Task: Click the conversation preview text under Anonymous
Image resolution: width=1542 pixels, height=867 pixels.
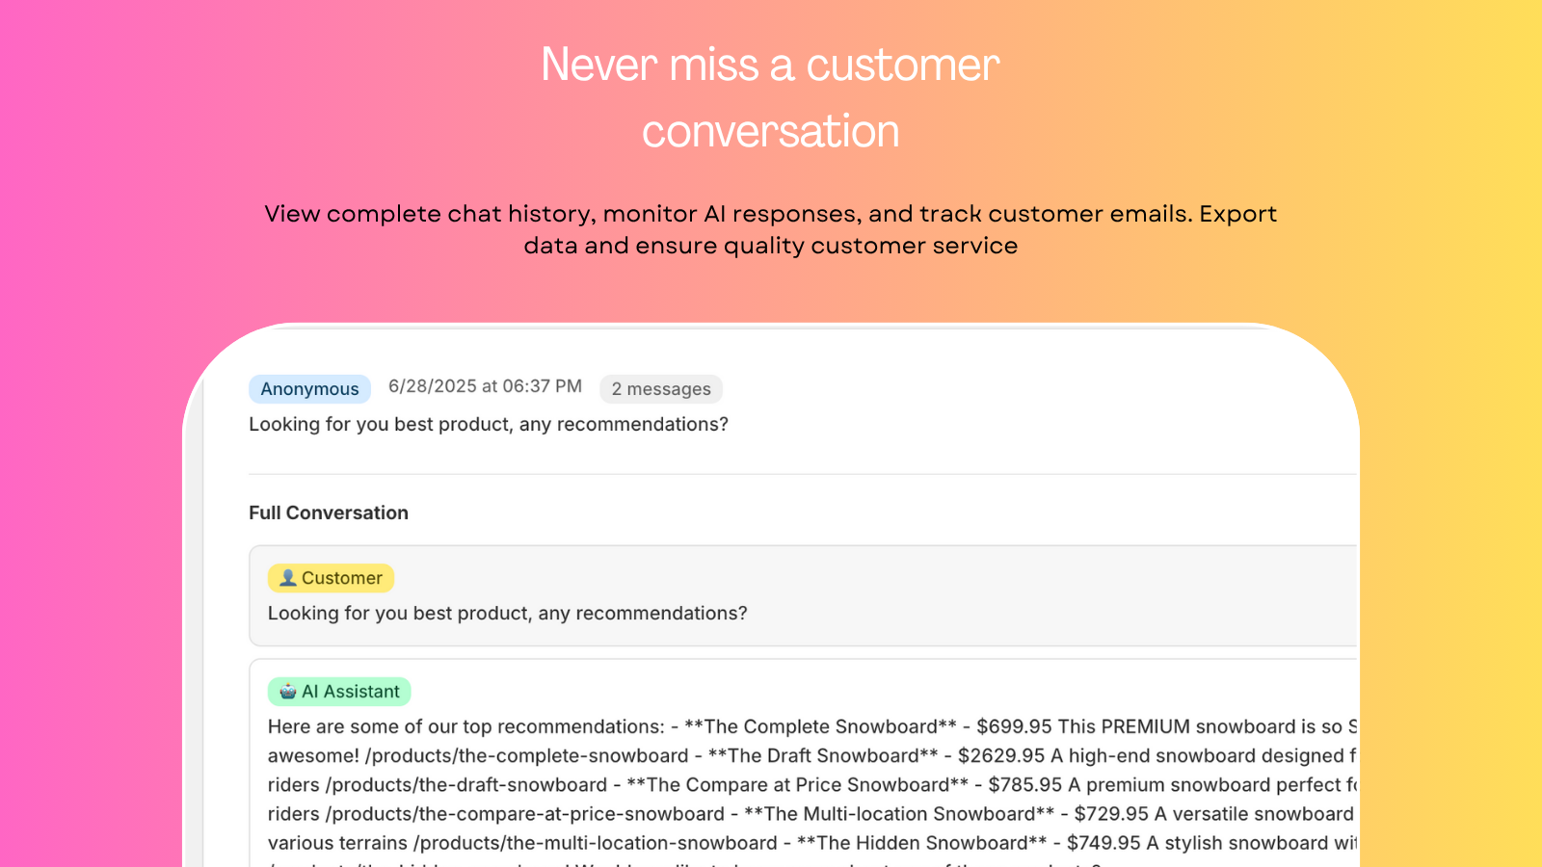Action: 489,425
